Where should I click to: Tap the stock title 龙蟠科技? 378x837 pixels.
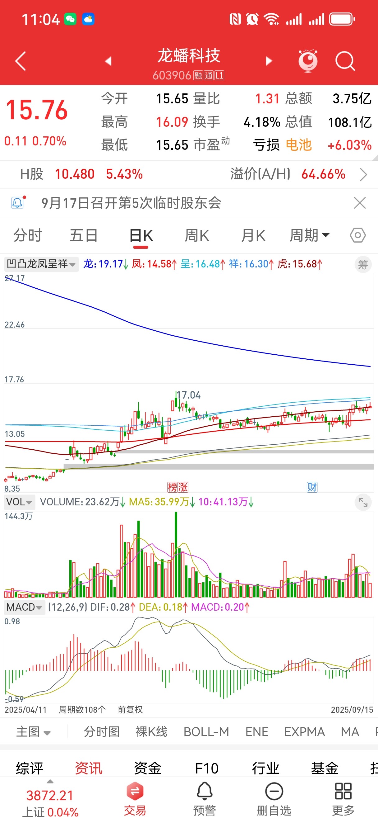point(189,55)
